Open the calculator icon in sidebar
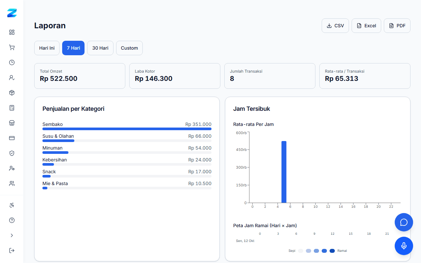 pyautogui.click(x=12, y=108)
